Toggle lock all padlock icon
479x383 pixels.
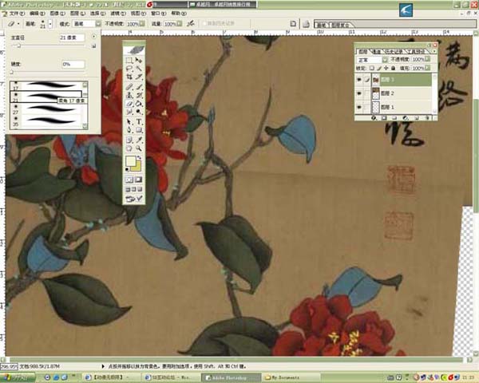point(394,68)
